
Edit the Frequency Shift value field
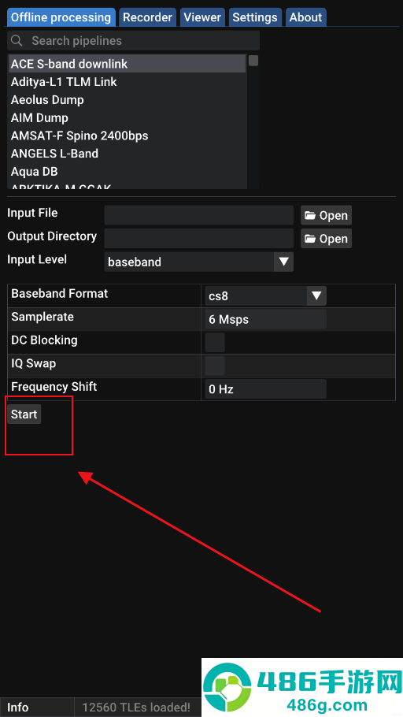(265, 389)
